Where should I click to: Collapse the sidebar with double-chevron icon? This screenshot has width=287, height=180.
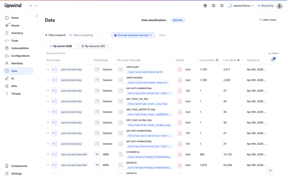37,16
